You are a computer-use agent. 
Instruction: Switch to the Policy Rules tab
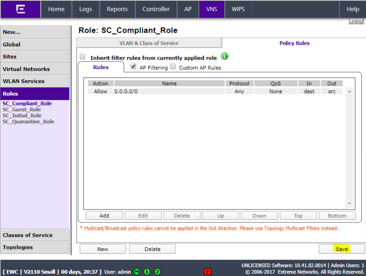pos(294,43)
